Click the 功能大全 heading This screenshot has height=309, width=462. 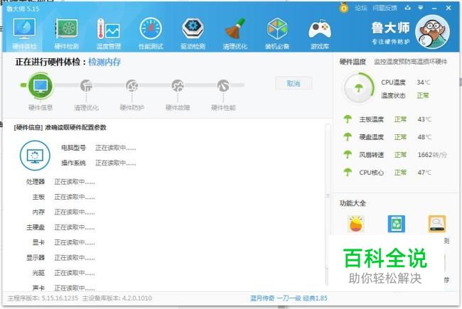click(x=353, y=203)
